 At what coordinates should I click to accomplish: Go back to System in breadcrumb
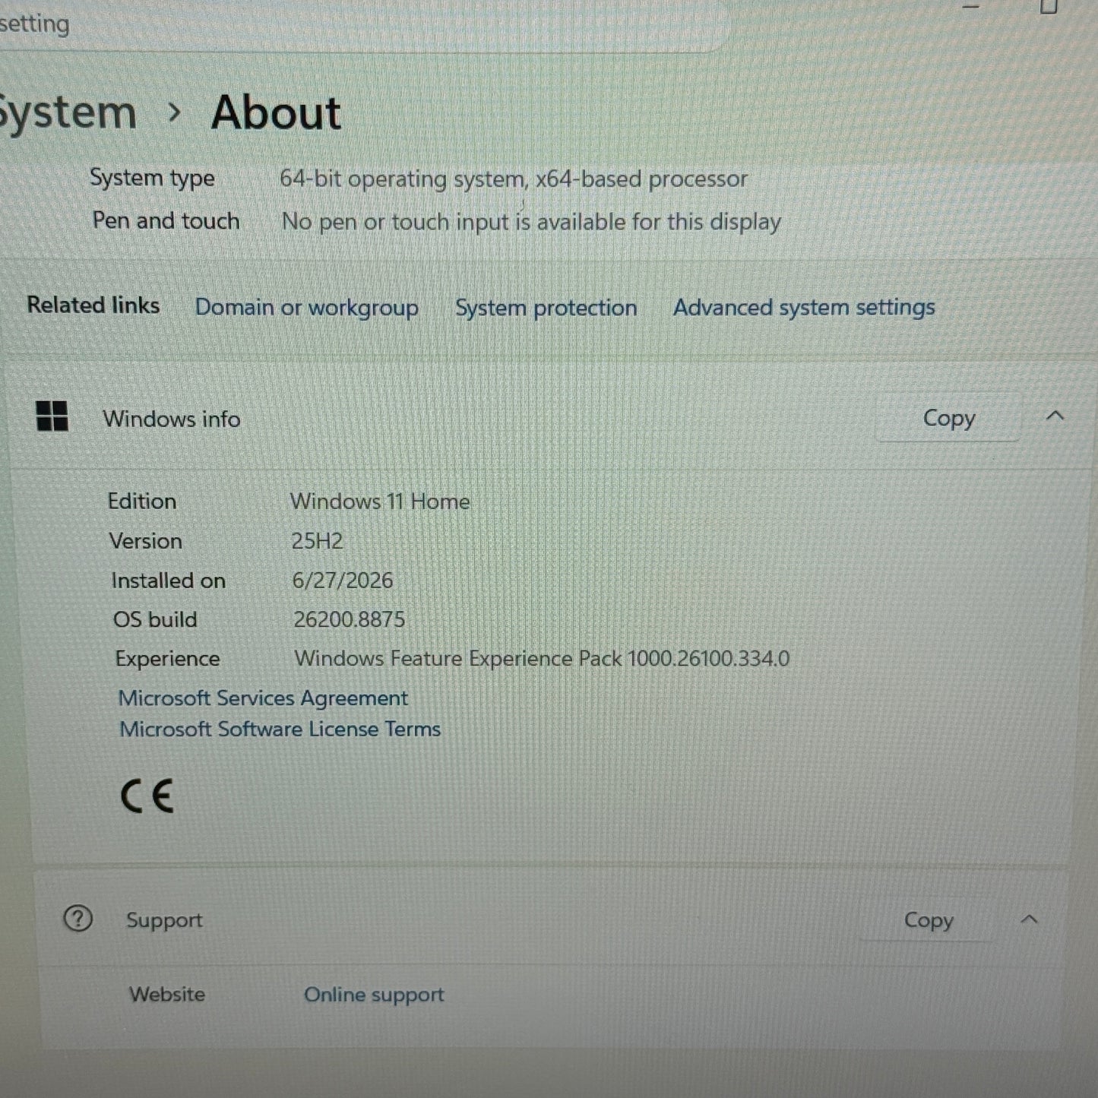click(67, 112)
